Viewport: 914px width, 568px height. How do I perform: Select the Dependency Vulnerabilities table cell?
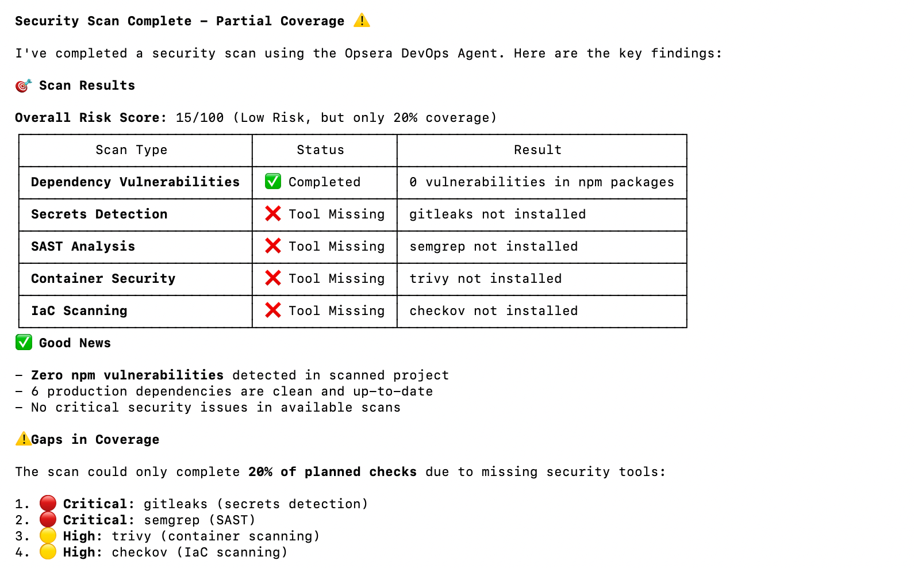[135, 182]
